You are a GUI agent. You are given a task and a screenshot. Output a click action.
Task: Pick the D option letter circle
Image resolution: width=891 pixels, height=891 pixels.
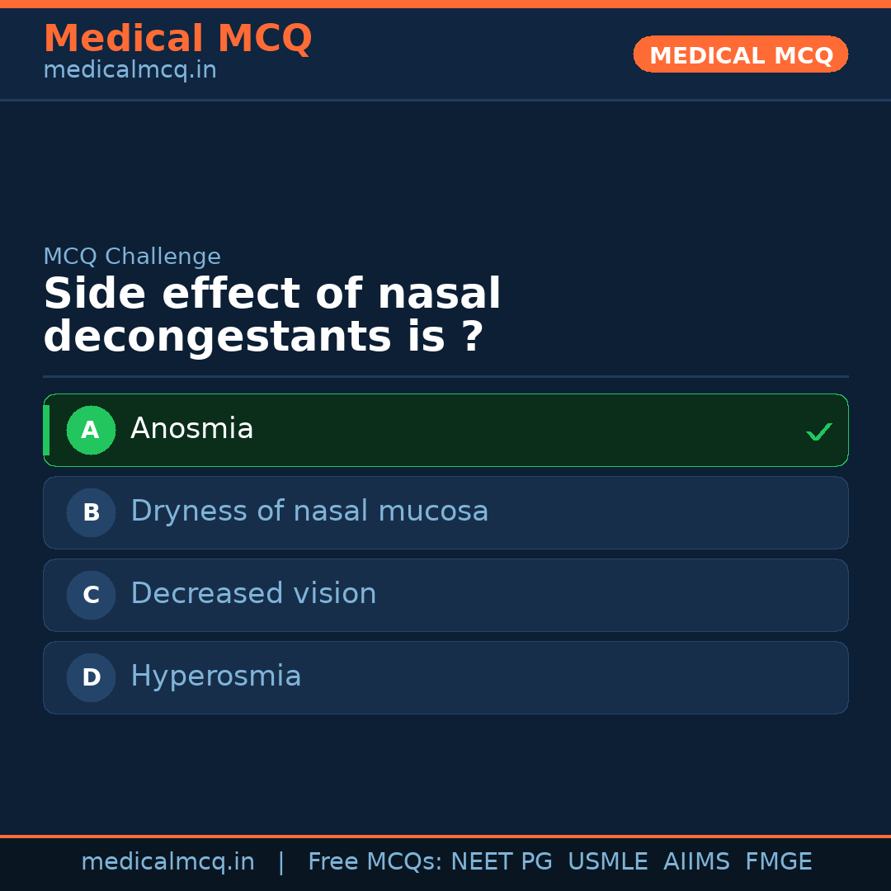(x=91, y=677)
